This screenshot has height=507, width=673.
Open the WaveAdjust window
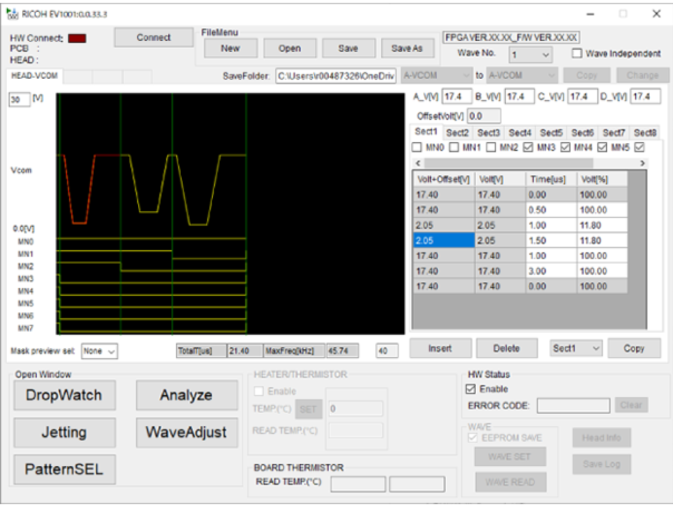tap(186, 433)
